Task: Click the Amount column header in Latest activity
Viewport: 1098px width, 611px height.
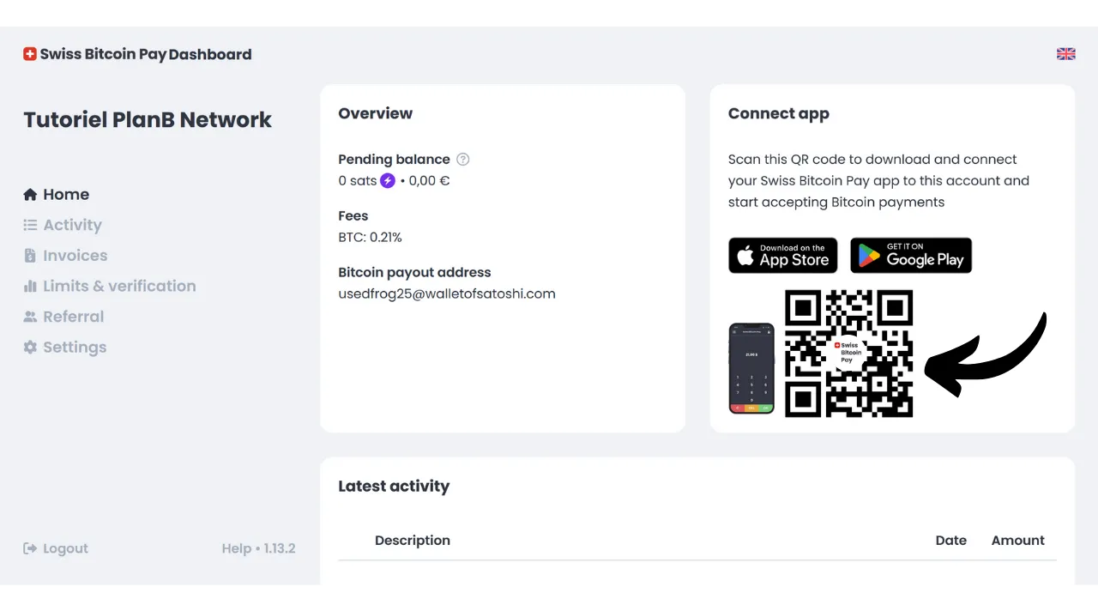Action: 1017,540
